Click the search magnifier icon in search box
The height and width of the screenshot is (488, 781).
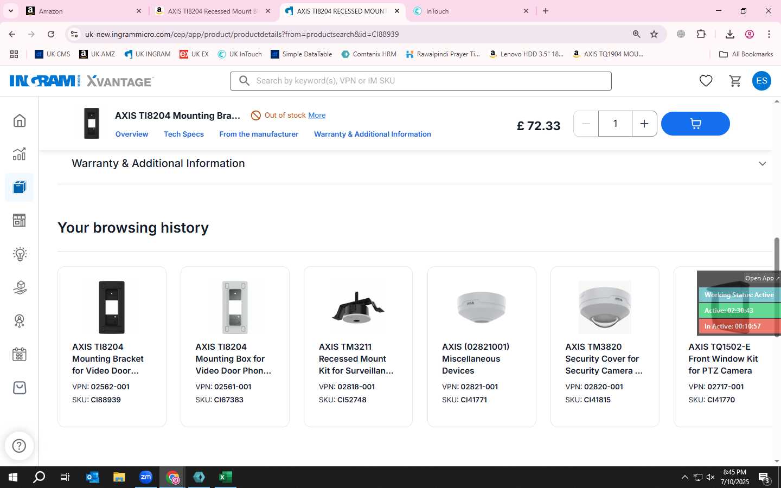[244, 81]
